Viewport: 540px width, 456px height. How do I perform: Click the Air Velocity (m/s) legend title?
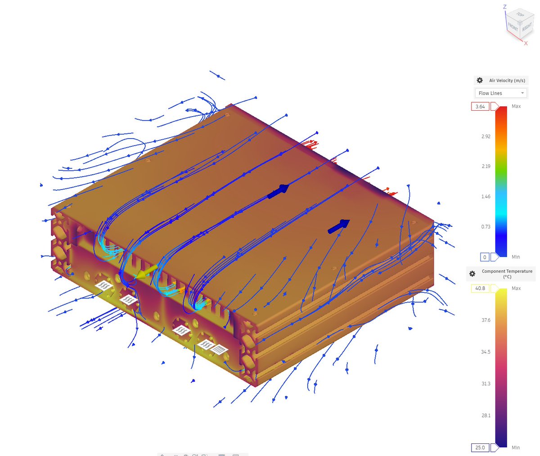507,81
